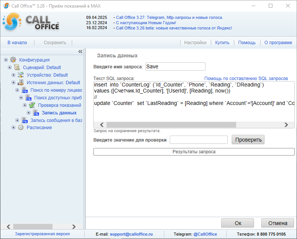Click SQL icon of Поиск по номеру node

coord(25,90)
